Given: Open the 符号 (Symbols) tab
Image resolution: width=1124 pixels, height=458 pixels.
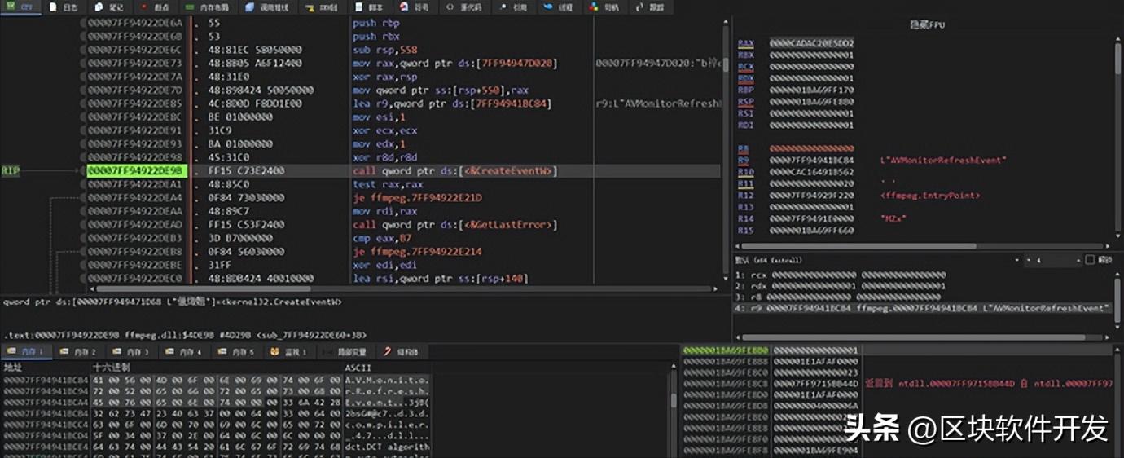Looking at the screenshot, I should click(x=415, y=7).
